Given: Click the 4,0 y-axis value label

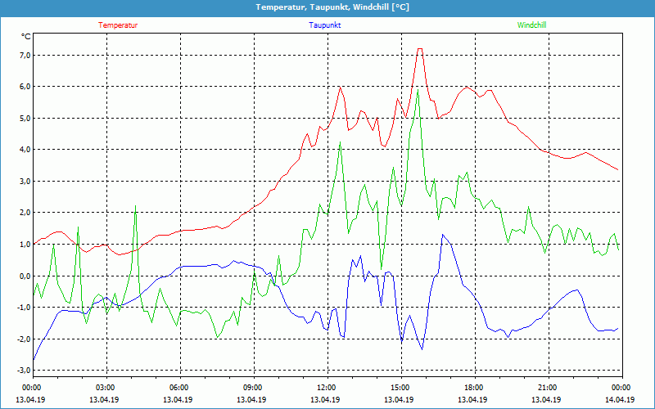Looking at the screenshot, I should pos(25,151).
